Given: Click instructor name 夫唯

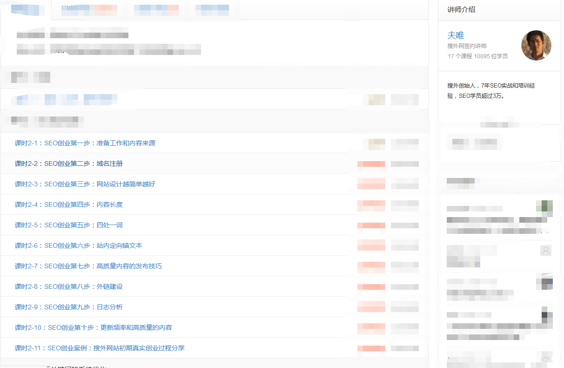Looking at the screenshot, I should coord(456,35).
